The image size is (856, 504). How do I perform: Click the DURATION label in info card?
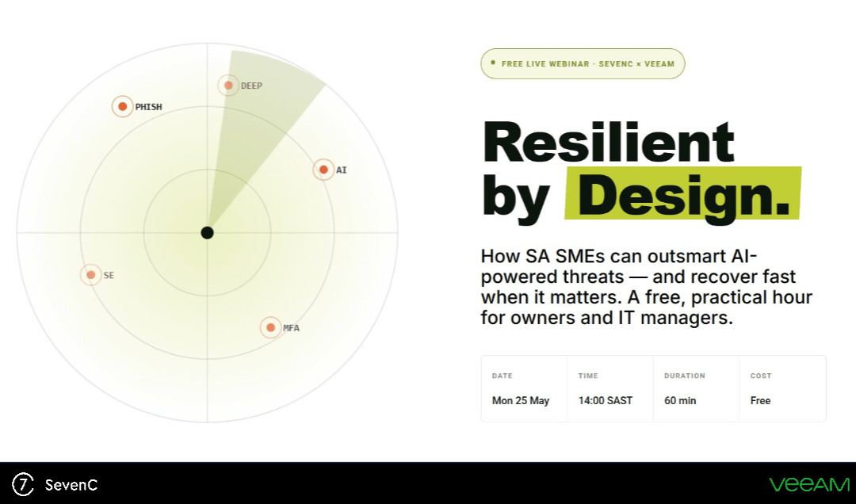[x=685, y=376]
